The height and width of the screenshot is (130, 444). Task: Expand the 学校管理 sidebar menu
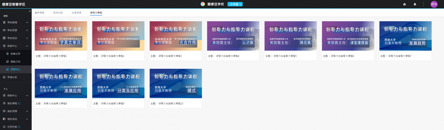[27, 22]
